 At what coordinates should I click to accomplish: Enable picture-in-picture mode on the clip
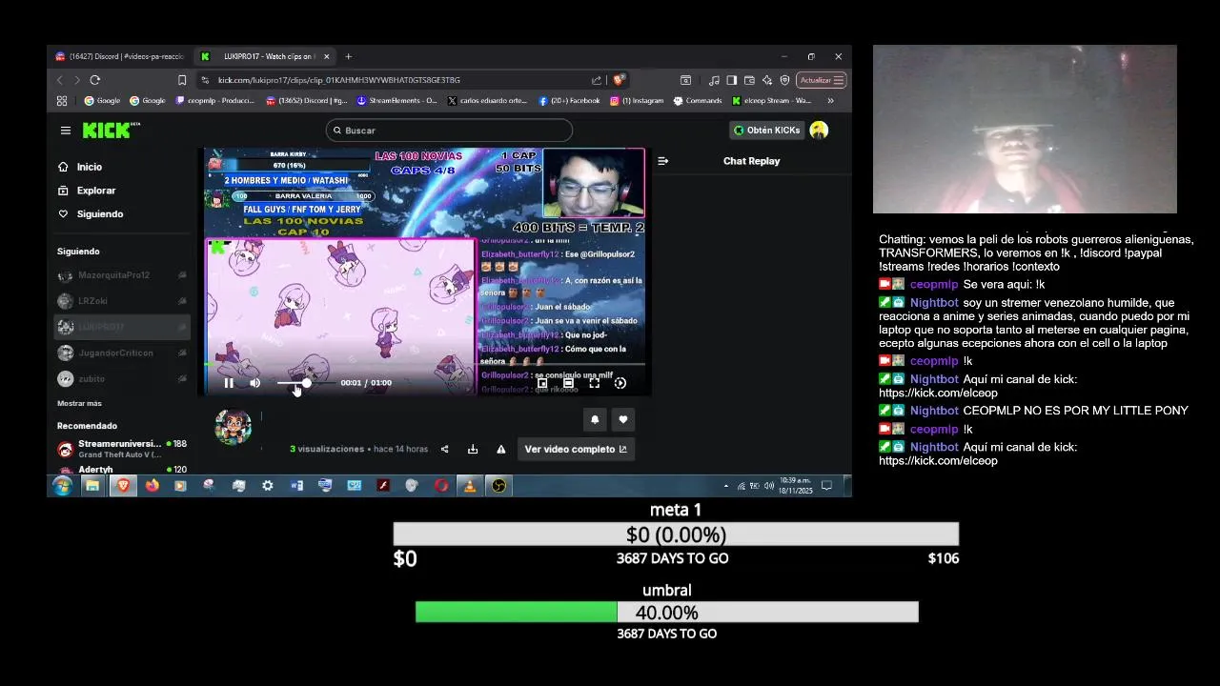tap(542, 383)
